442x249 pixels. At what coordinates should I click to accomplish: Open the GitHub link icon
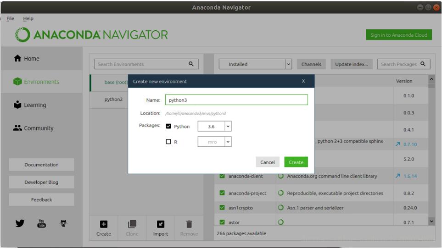pos(63,223)
